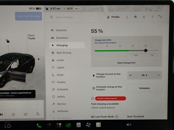Click the magnifier icon beside Search Settings
Image resolution: width=174 pixels, height=130 pixels.
point(51,17)
